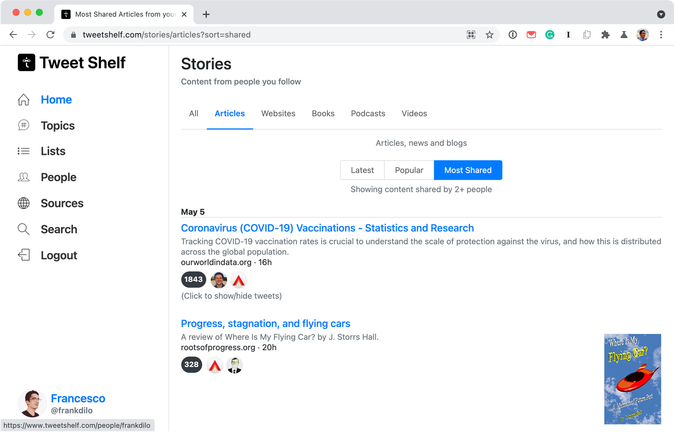Open Chrome's three-dot menu
The height and width of the screenshot is (432, 674).
[661, 35]
